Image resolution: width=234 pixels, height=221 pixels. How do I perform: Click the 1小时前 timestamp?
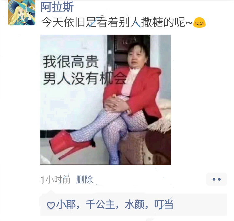pos(56,179)
